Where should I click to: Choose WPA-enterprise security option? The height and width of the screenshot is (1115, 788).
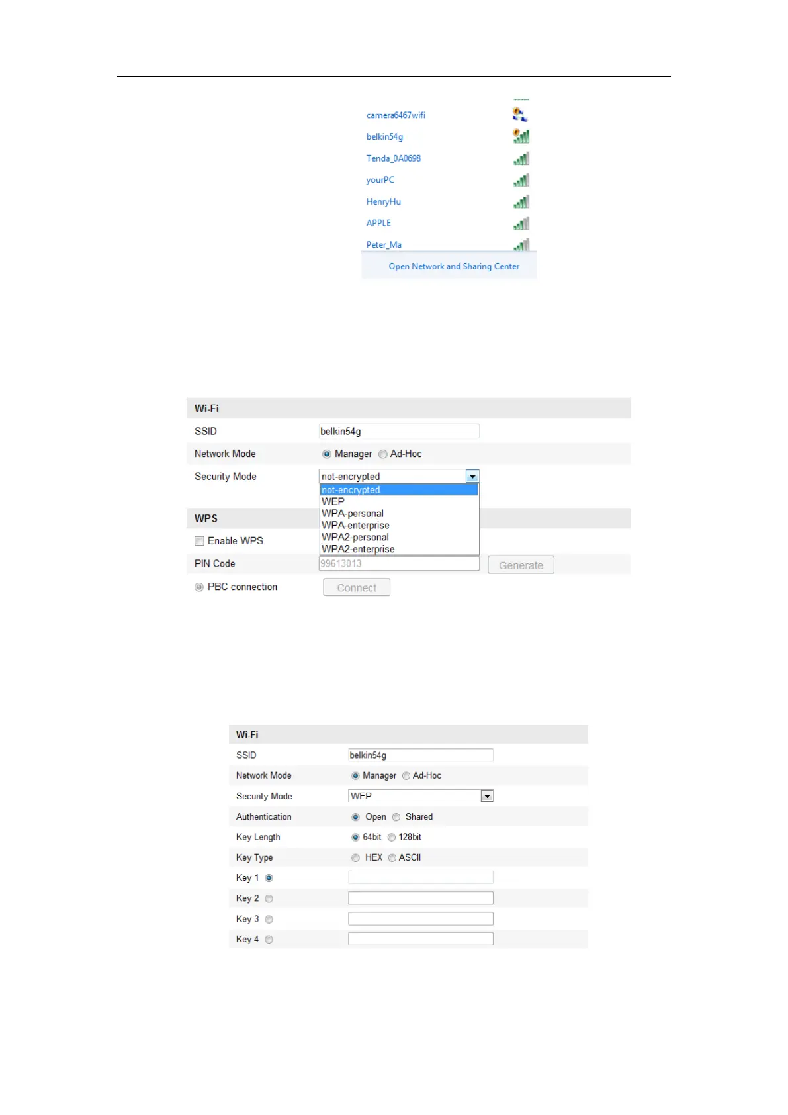[399, 526]
